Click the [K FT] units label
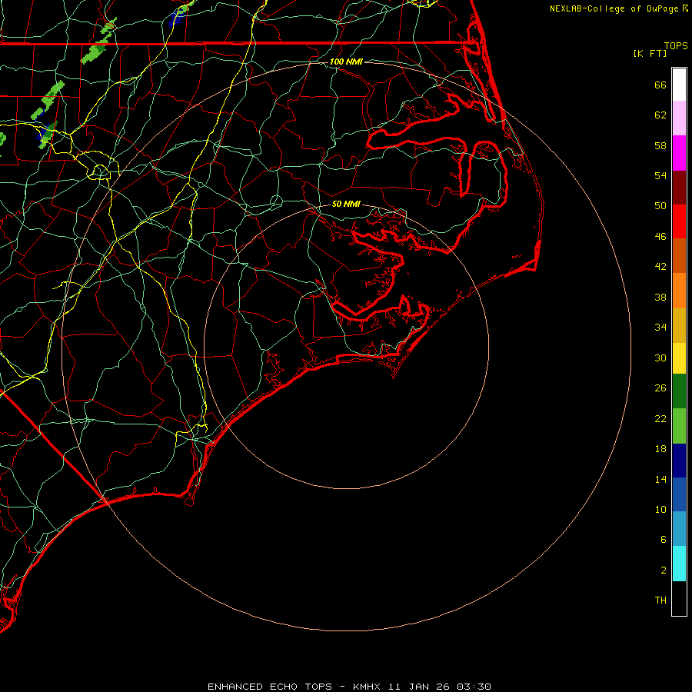The image size is (692, 692). [x=649, y=53]
